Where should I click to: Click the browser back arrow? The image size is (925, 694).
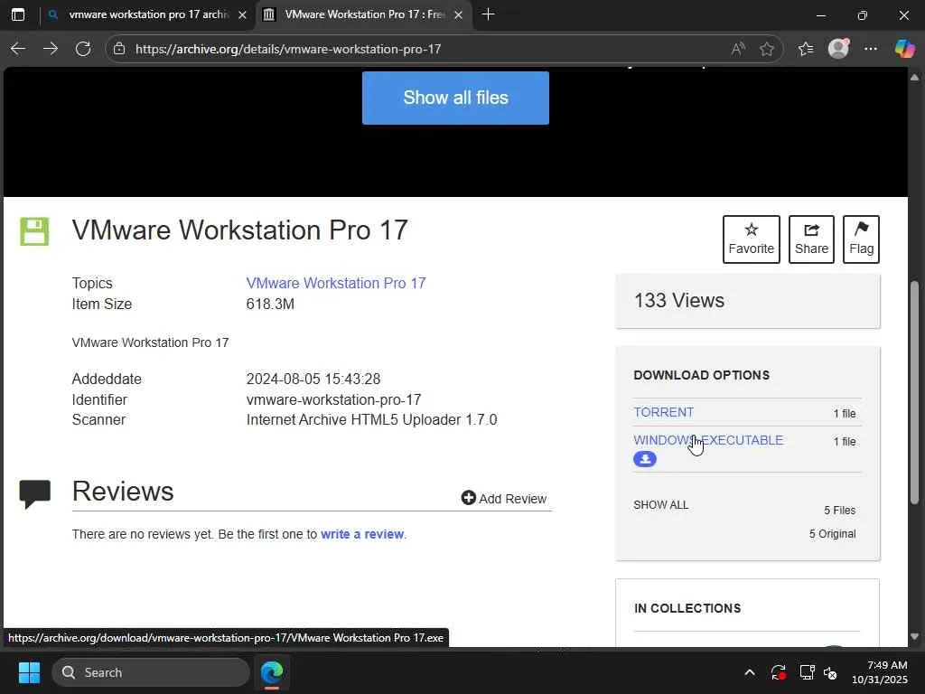[18, 49]
